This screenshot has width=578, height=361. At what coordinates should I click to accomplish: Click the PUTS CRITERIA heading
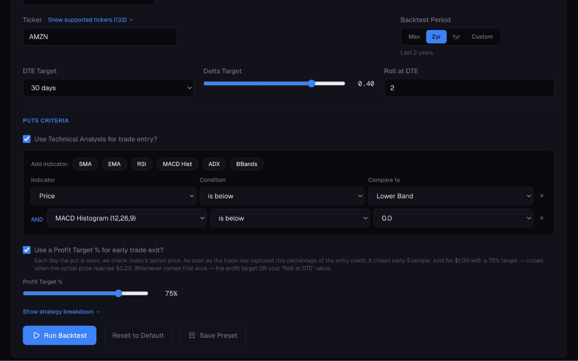click(x=46, y=120)
